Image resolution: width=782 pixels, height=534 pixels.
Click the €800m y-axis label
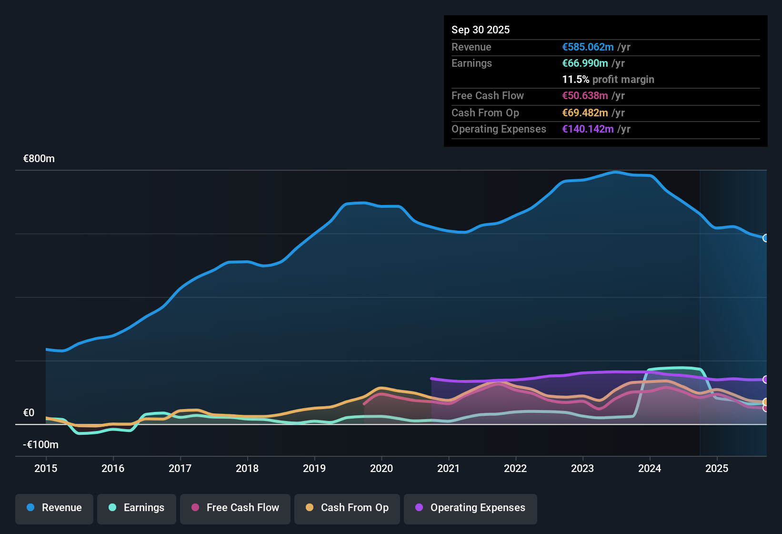[x=39, y=158]
